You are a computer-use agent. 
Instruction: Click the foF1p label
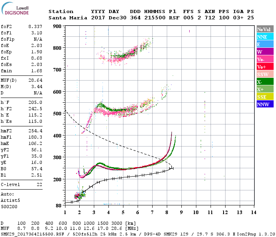[x=7, y=39]
